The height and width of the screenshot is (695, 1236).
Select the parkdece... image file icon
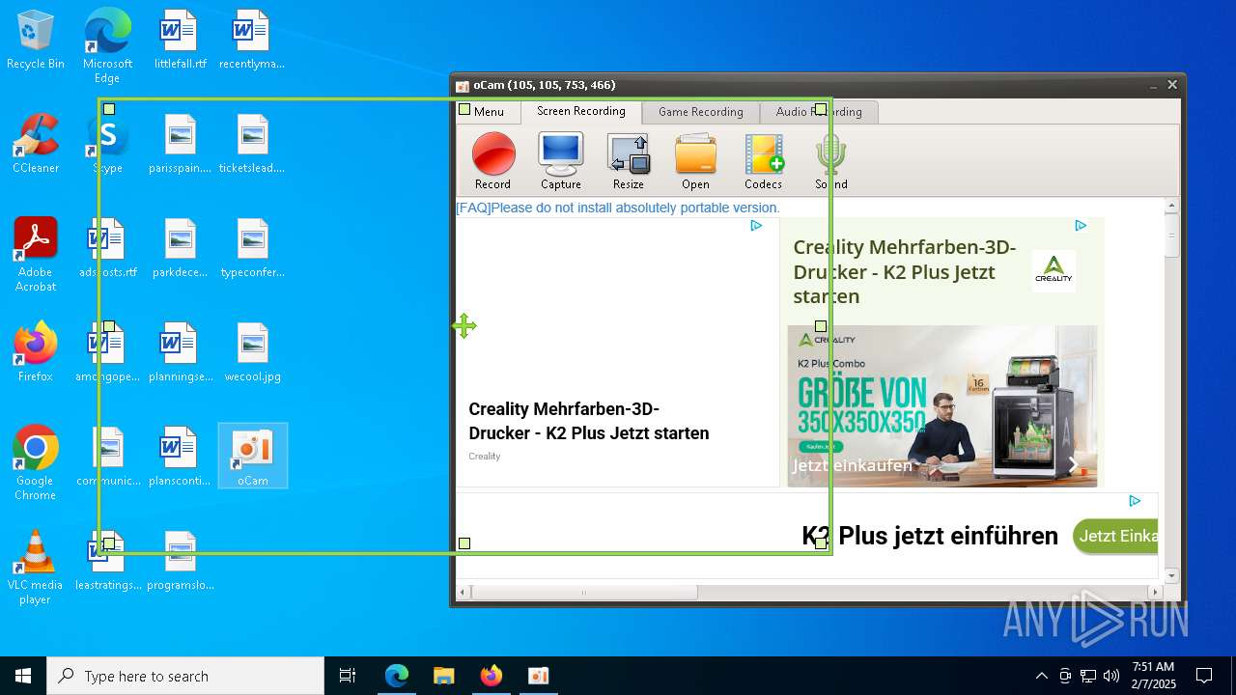tap(180, 249)
